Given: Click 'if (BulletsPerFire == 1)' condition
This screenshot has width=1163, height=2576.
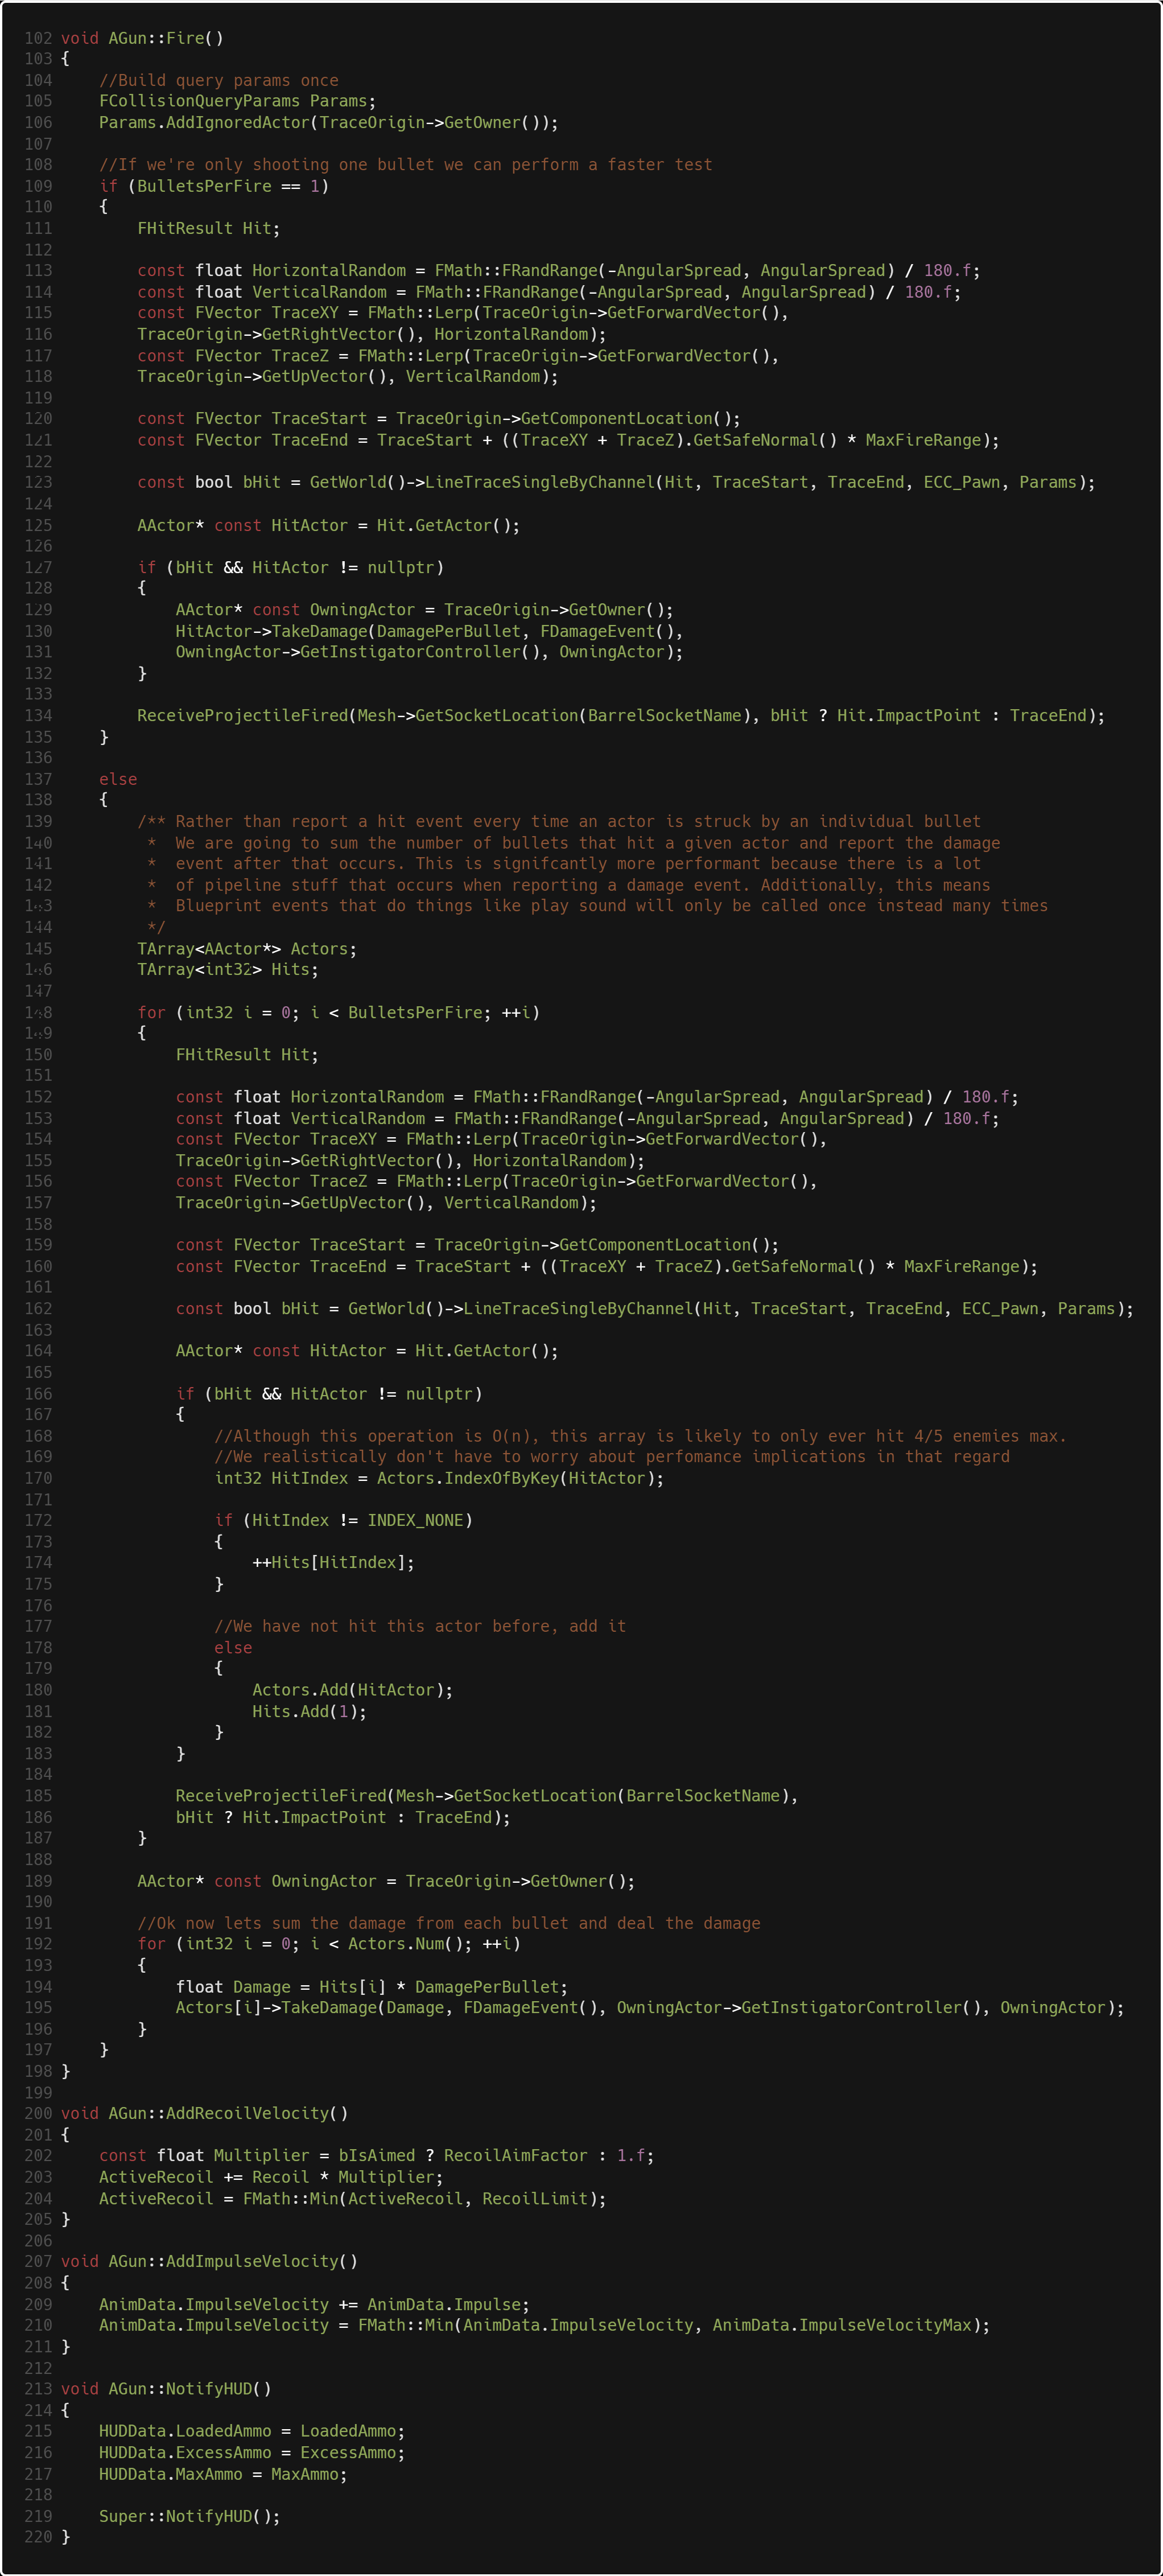Looking at the screenshot, I should [214, 186].
